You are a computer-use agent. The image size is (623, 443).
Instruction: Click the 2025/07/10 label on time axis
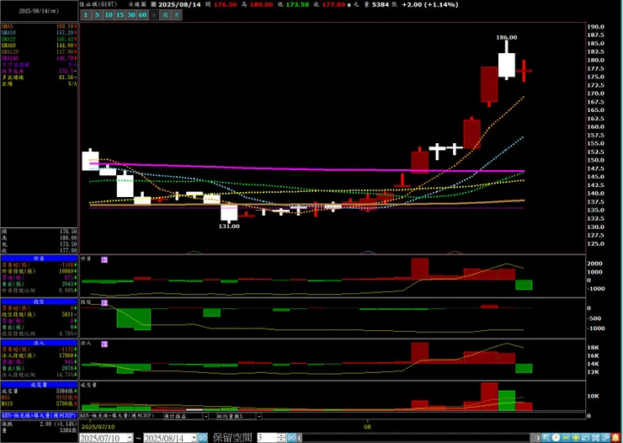[x=99, y=427]
